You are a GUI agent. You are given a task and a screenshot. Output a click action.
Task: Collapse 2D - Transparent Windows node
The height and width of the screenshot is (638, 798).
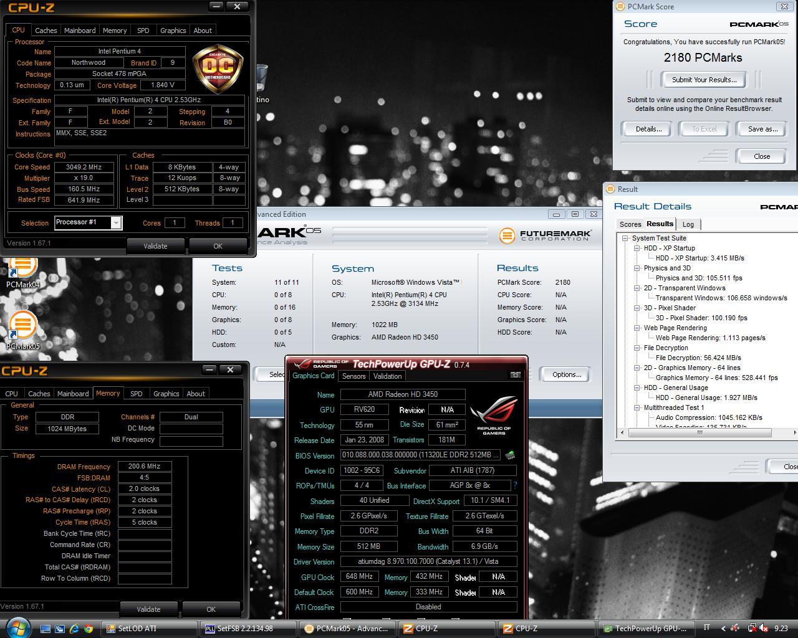click(x=637, y=288)
